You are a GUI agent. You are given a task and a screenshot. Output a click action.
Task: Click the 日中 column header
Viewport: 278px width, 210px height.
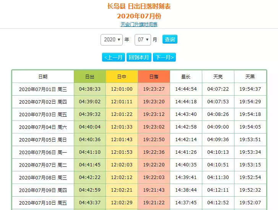(x=122, y=77)
